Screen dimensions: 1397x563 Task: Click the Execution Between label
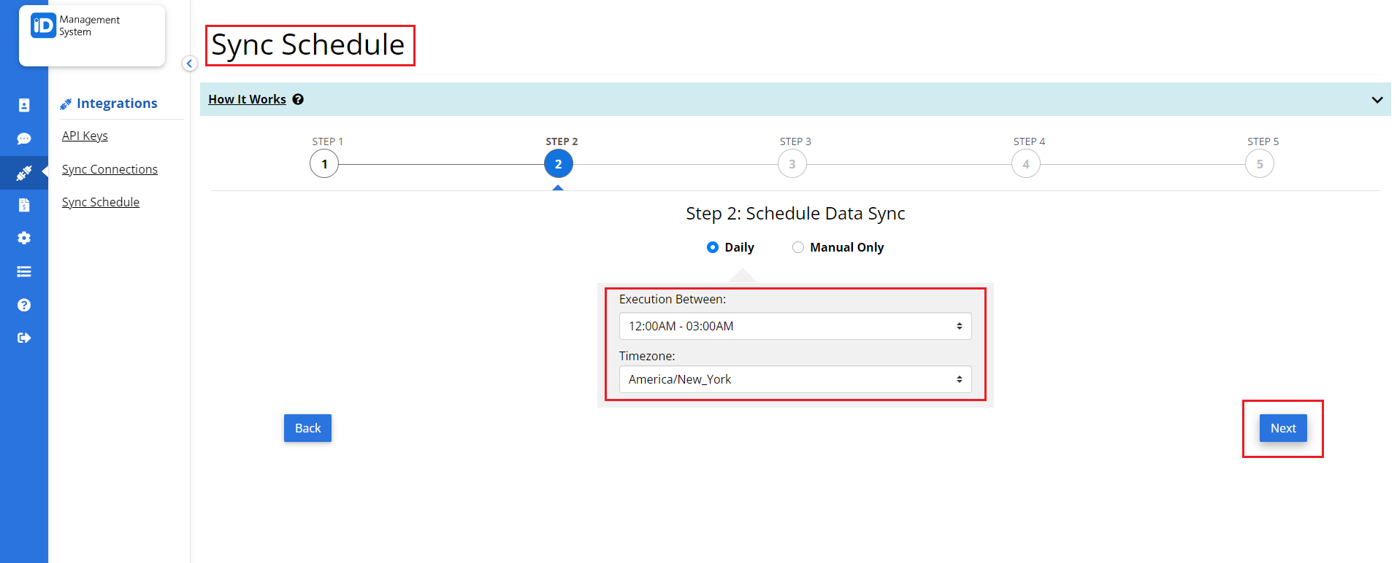coord(673,299)
